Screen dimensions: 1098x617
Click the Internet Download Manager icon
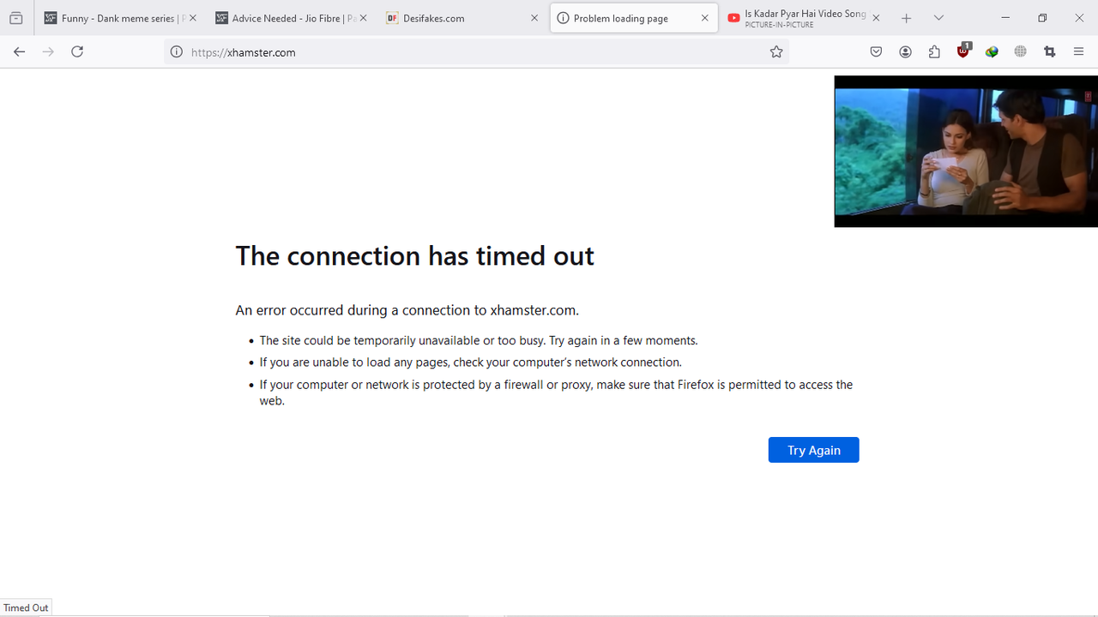point(992,51)
